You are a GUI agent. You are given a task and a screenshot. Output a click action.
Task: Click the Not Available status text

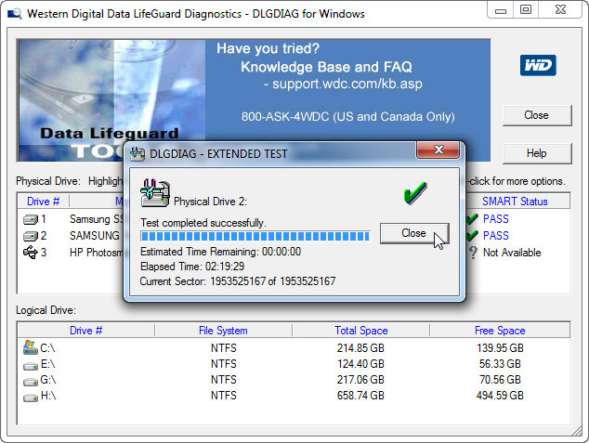[512, 253]
